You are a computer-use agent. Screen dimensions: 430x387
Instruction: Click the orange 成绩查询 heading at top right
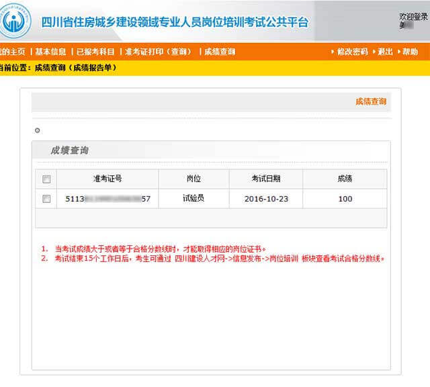pos(371,101)
